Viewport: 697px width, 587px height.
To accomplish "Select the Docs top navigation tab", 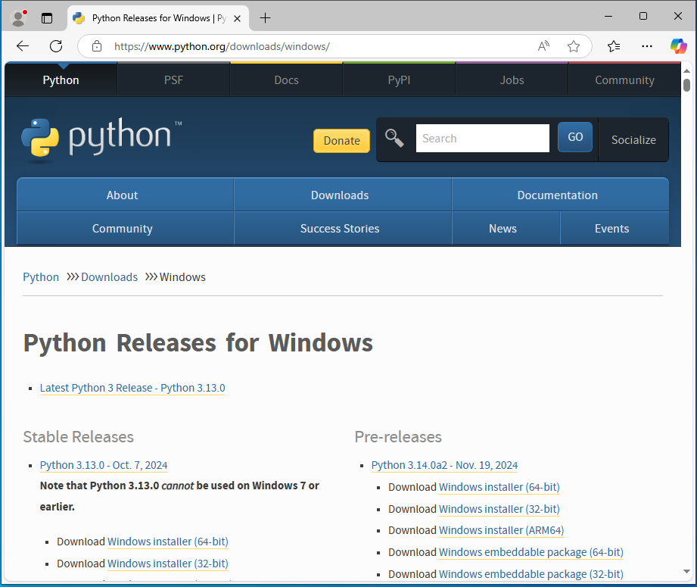I will [286, 80].
